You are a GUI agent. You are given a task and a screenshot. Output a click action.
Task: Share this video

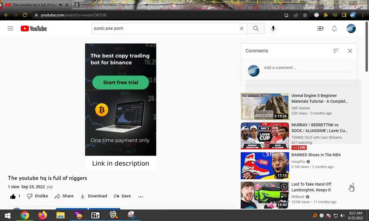tap(64, 196)
